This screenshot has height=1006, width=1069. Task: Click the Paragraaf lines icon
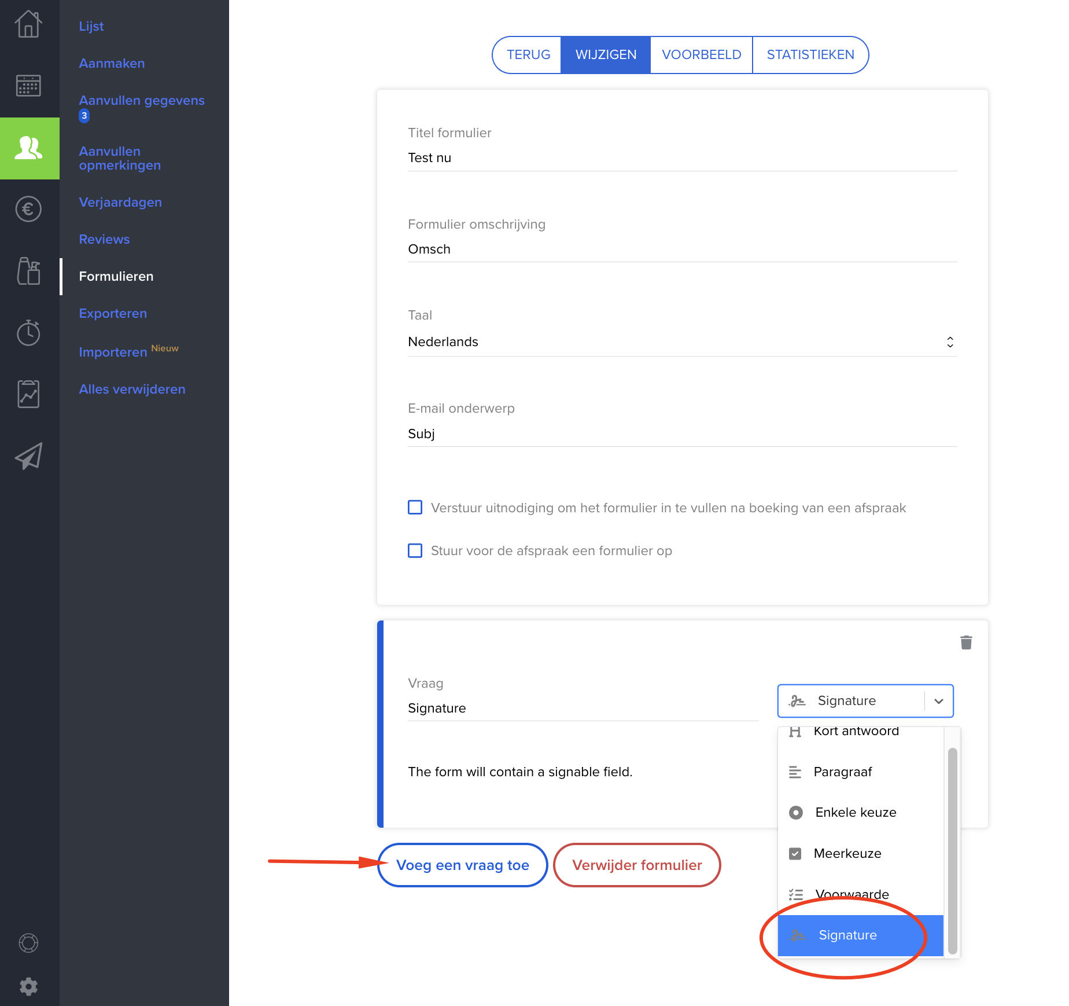click(x=795, y=772)
